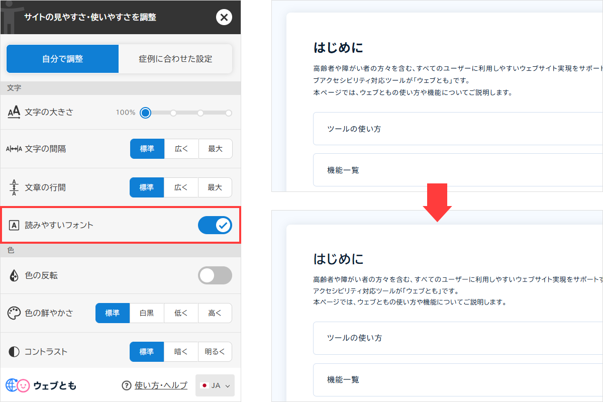
Task: Set コントラスト to 明るく
Action: click(x=215, y=352)
